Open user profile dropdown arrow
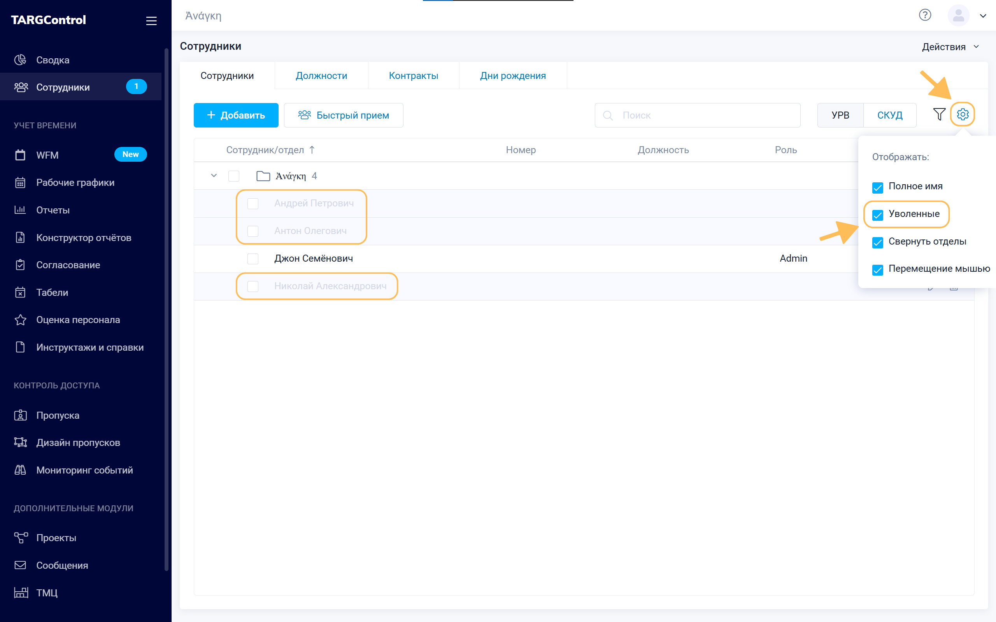This screenshot has width=996, height=622. tap(983, 16)
